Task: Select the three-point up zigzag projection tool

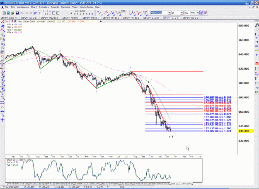Action: point(112,13)
